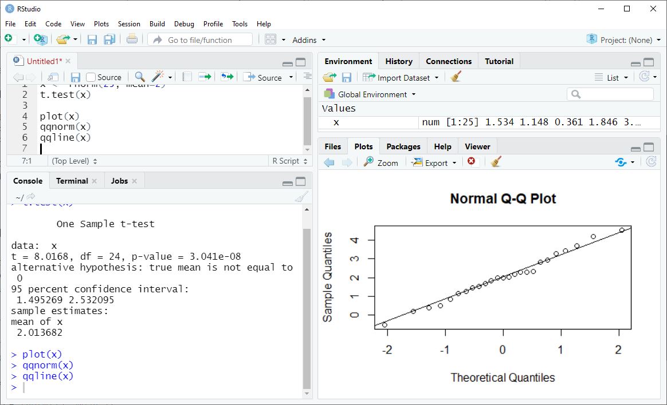Switch to the Packages tab

point(403,146)
